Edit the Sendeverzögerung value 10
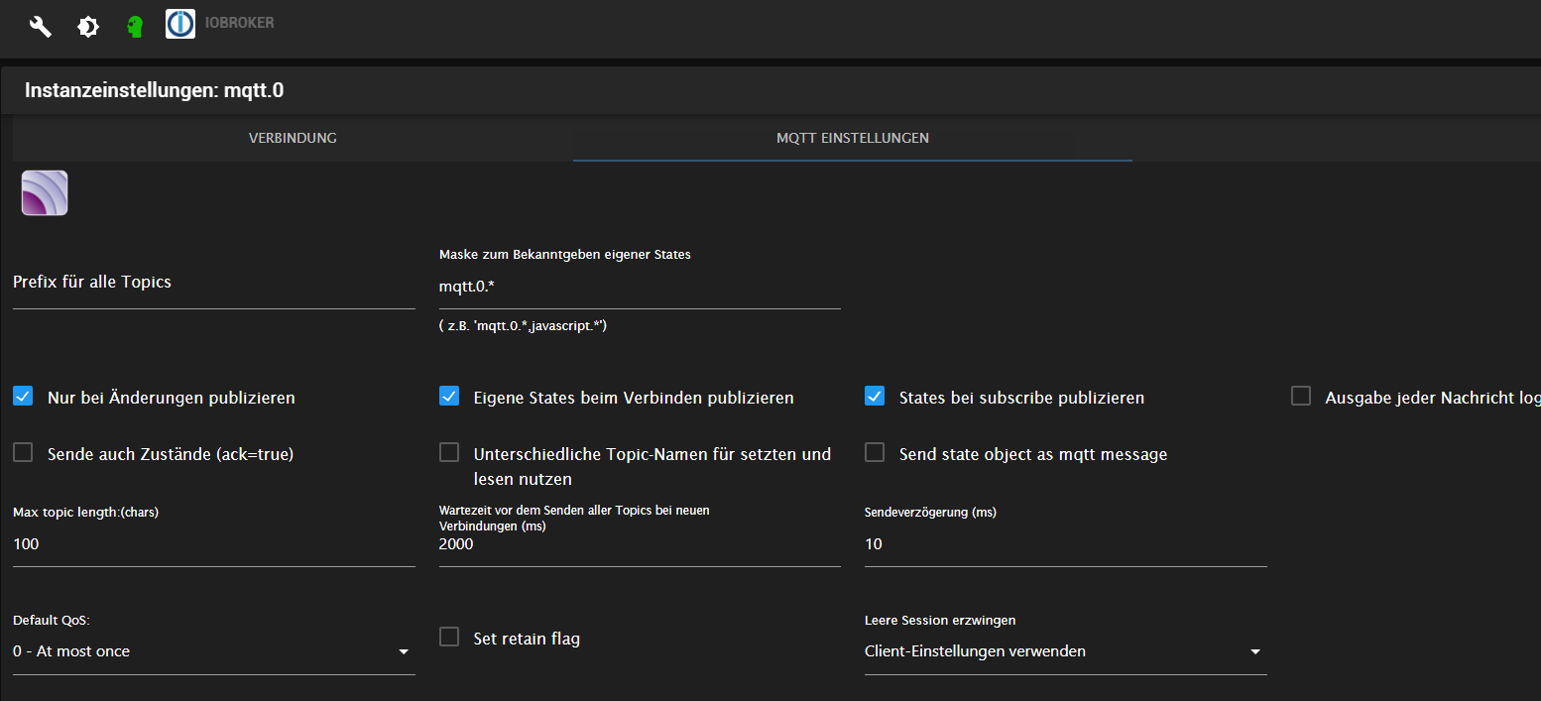 1066,544
